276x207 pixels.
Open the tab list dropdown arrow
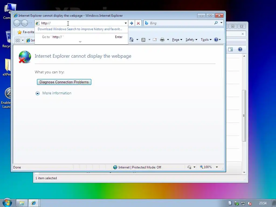23,40
